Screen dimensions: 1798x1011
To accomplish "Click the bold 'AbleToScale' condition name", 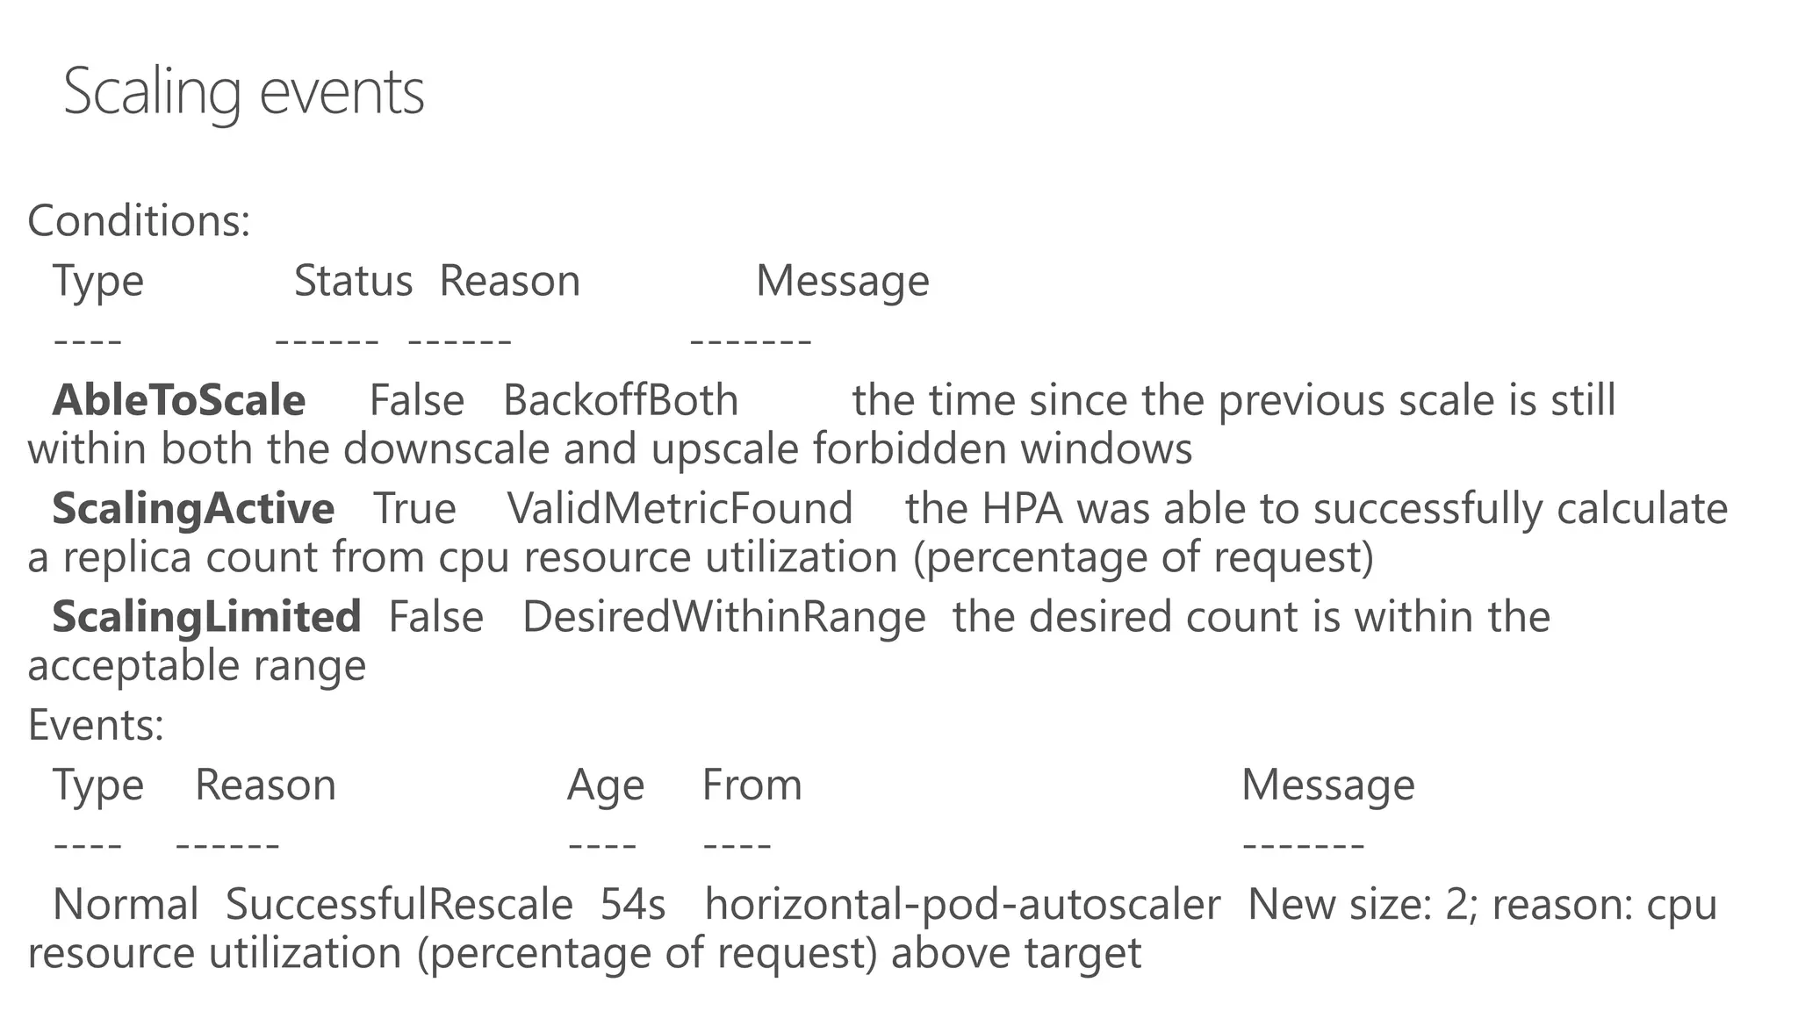I will click(179, 400).
